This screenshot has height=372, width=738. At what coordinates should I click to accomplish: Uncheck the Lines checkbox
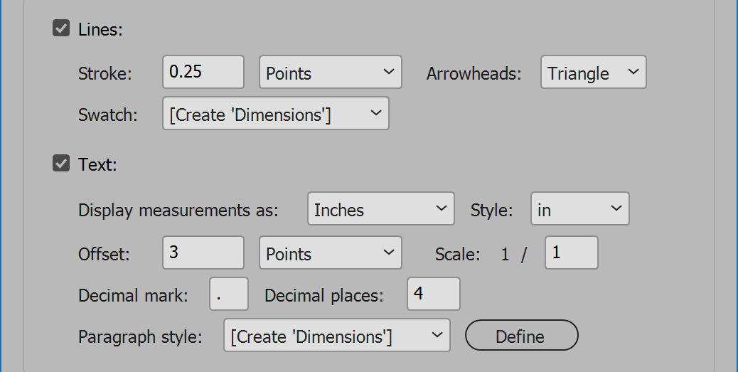pyautogui.click(x=61, y=28)
